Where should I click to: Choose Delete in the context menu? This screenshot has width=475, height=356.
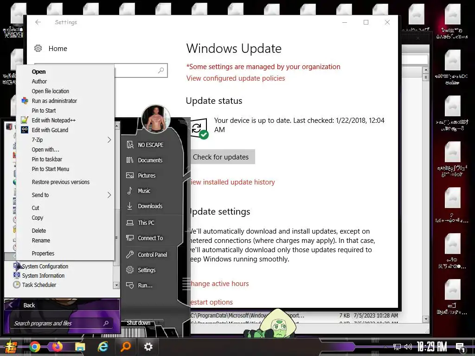click(x=65, y=231)
